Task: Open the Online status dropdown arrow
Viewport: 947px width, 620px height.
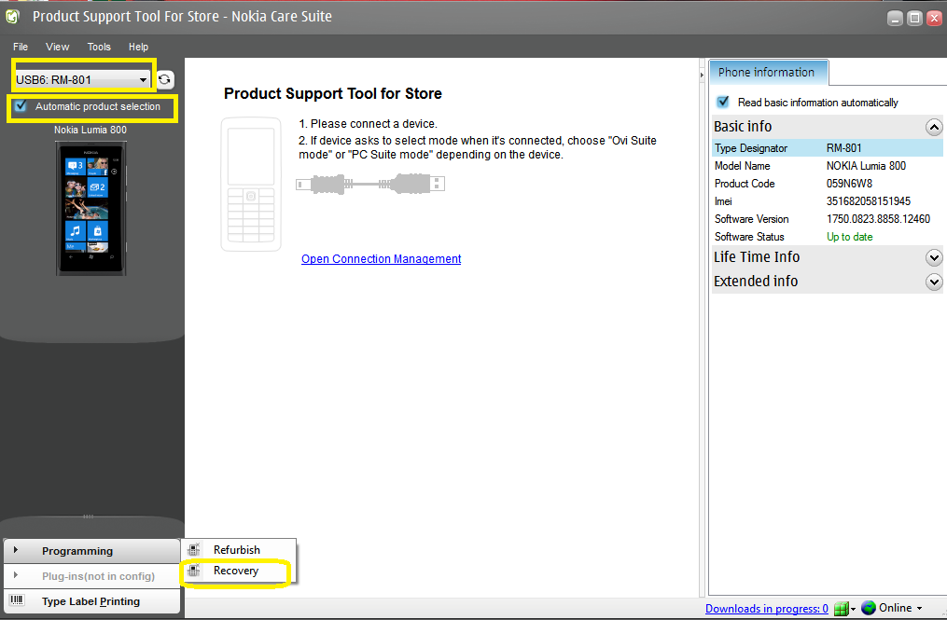Action: [919, 609]
